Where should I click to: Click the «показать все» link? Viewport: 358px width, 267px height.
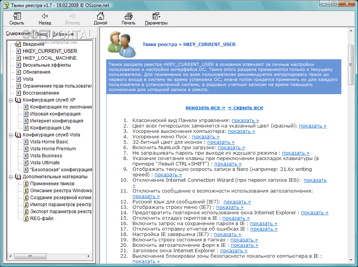coord(205,108)
